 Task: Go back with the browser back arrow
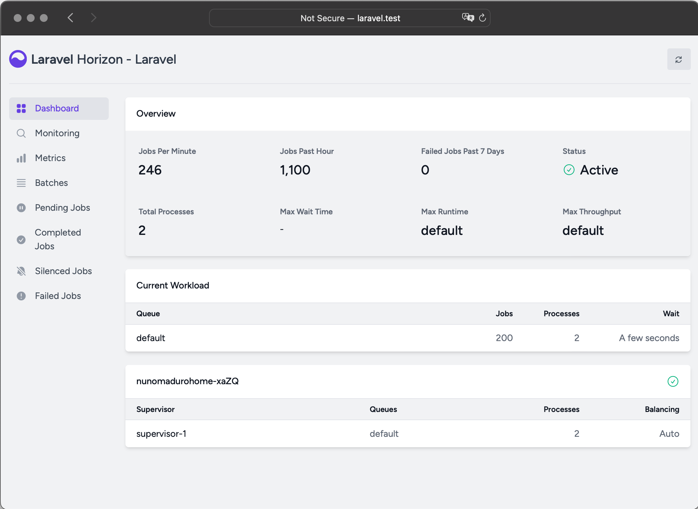tap(70, 18)
